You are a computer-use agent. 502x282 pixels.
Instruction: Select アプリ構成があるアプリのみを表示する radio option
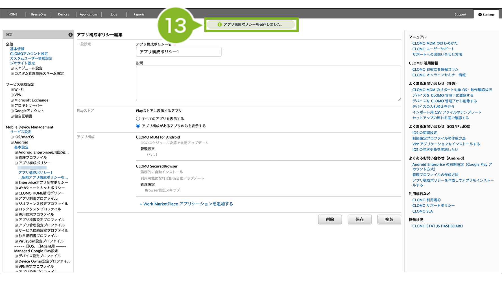(138, 126)
